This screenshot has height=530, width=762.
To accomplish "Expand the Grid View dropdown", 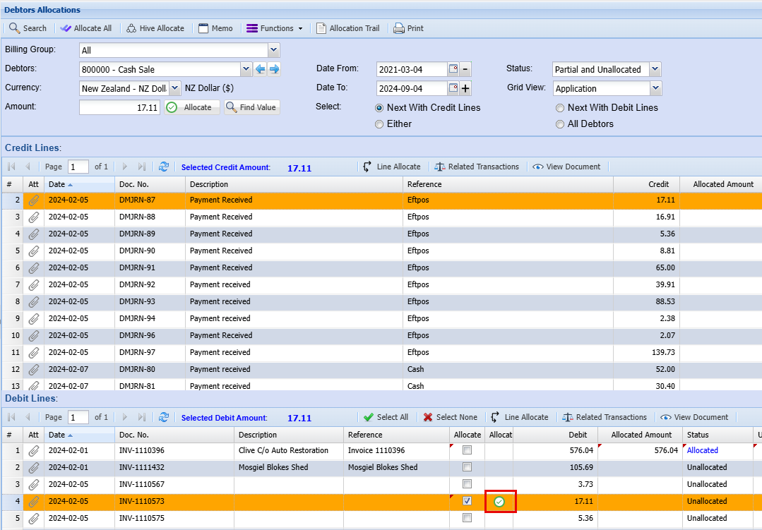I will [655, 88].
